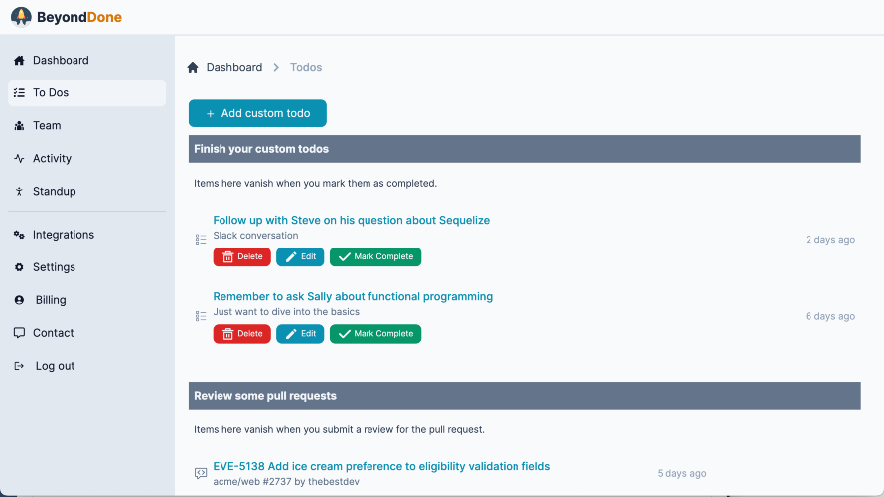Click the Add custom todo button
884x497 pixels.
(x=257, y=113)
